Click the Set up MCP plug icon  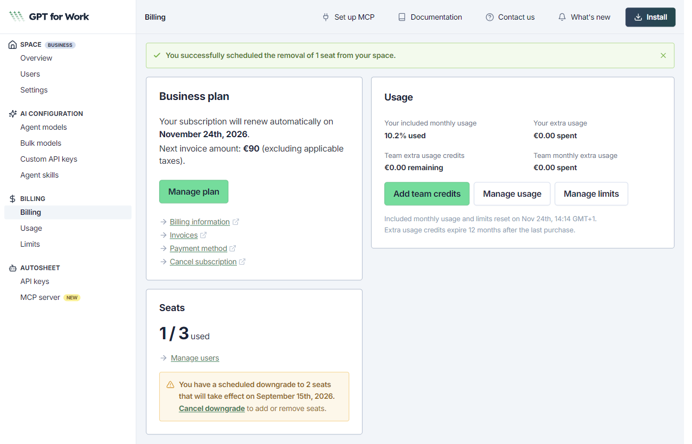click(326, 17)
